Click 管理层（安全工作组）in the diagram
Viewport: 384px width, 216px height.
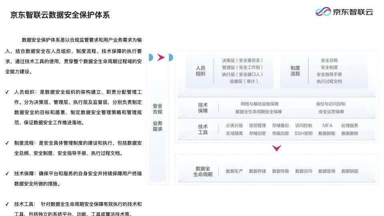(x=242, y=67)
